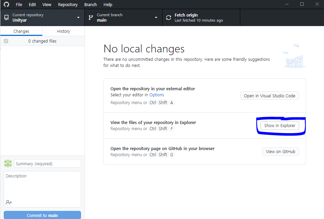This screenshot has height=219, width=324.
Task: Click 'Open the repository in your external editor'
Action: pos(153,89)
